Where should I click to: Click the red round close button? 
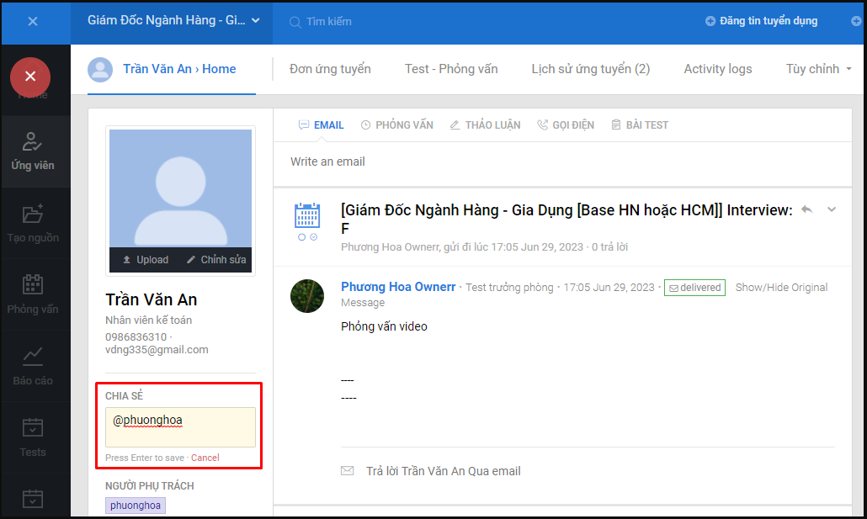tap(30, 77)
